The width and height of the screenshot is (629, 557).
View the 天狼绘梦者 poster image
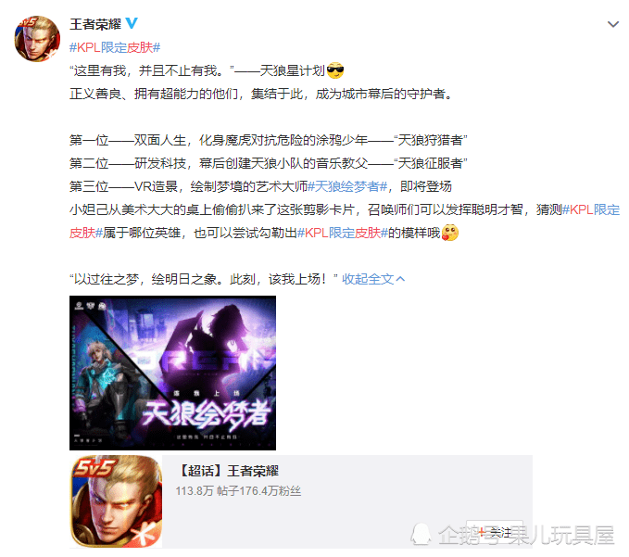click(172, 373)
